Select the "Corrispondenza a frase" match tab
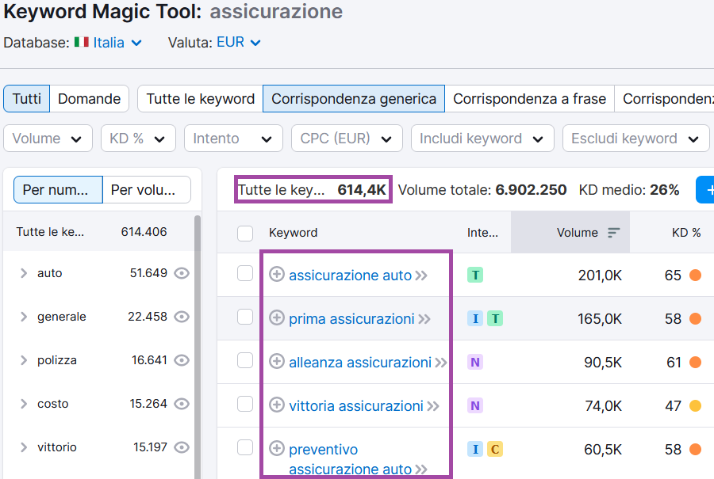This screenshot has height=479, width=714. (x=529, y=99)
